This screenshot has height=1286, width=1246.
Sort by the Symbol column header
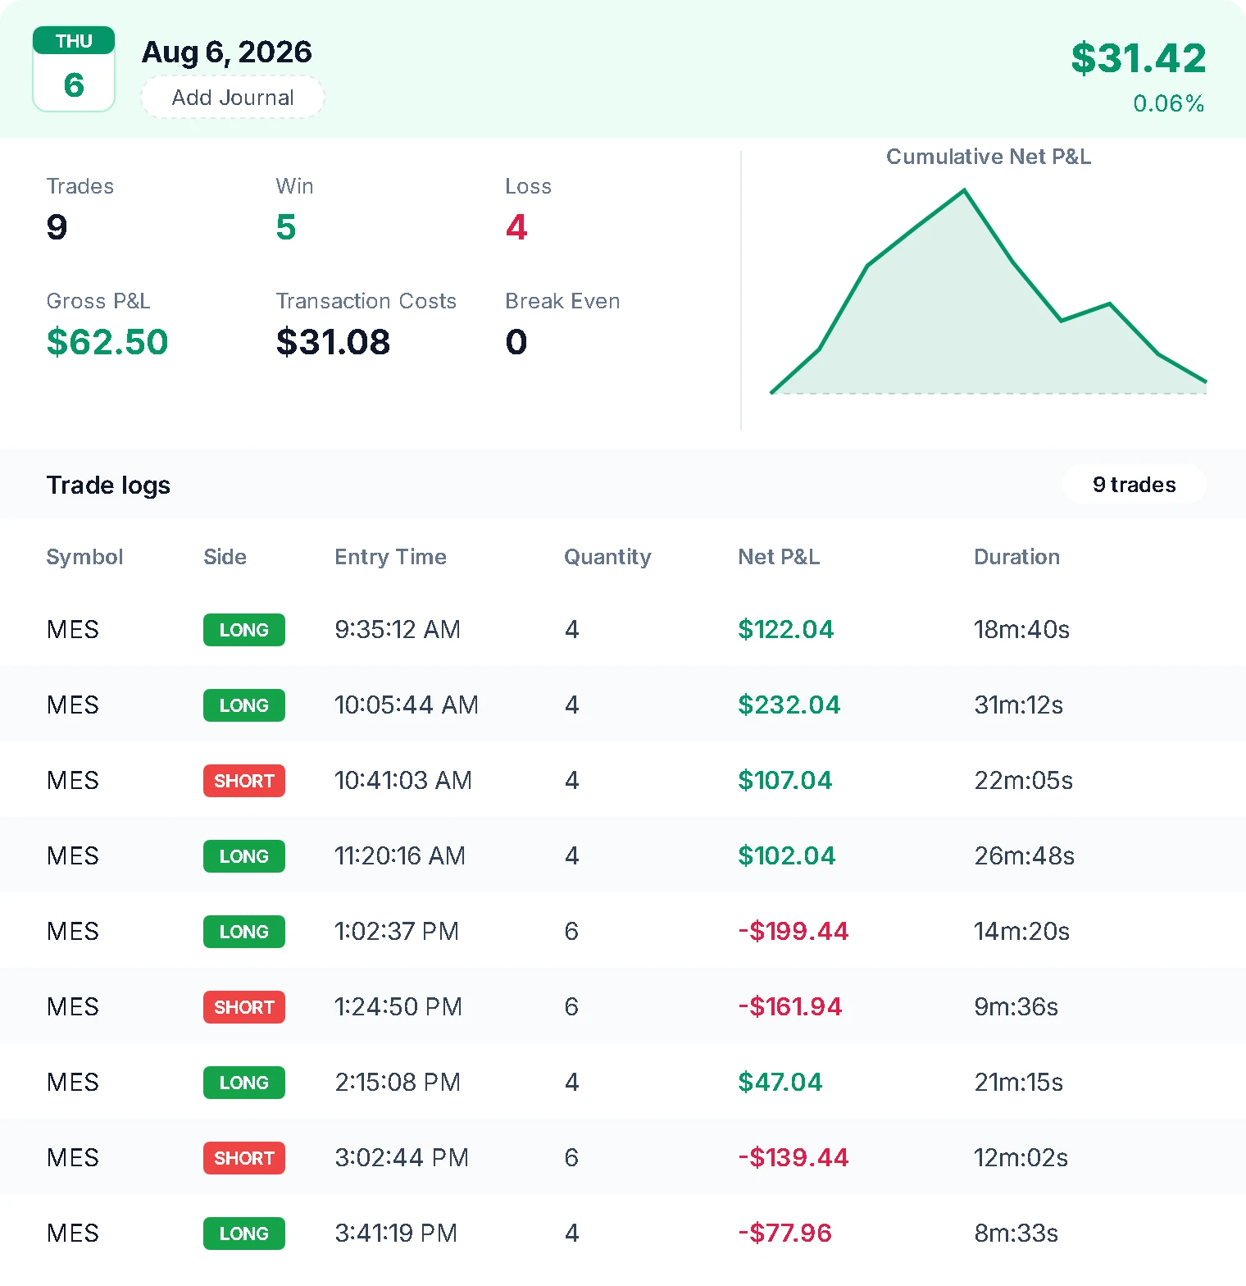tap(84, 557)
